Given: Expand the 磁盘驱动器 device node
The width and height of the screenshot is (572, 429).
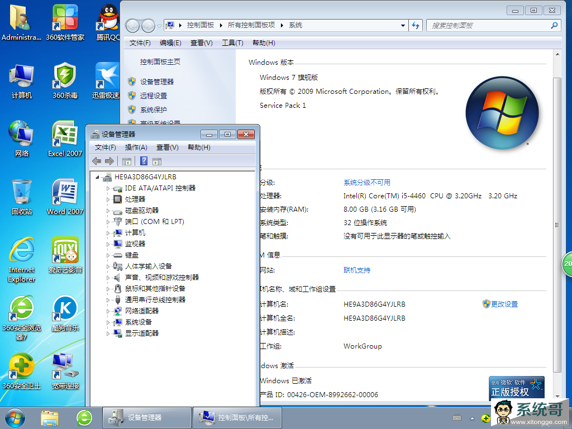Looking at the screenshot, I should 108,211.
